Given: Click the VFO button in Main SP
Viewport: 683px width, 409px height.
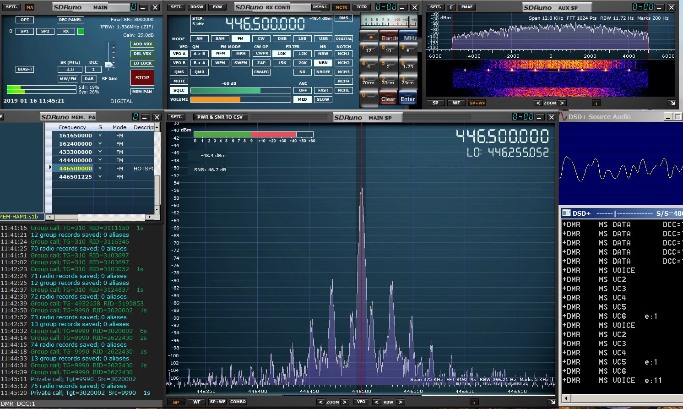Looking at the screenshot, I should pyautogui.click(x=361, y=402).
